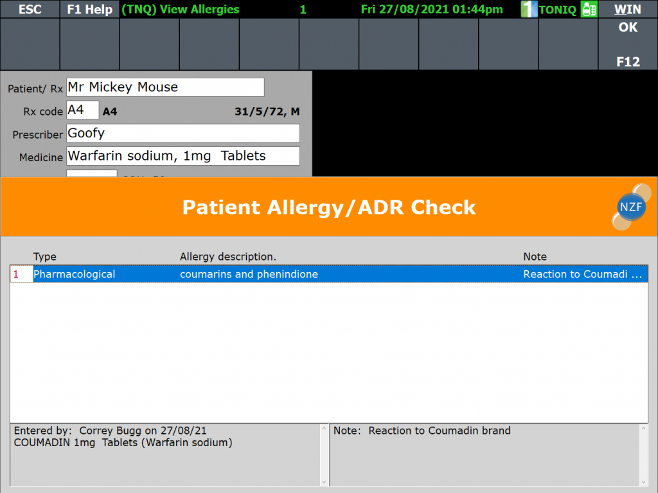Click the Rx code field containing A4

[x=83, y=110]
